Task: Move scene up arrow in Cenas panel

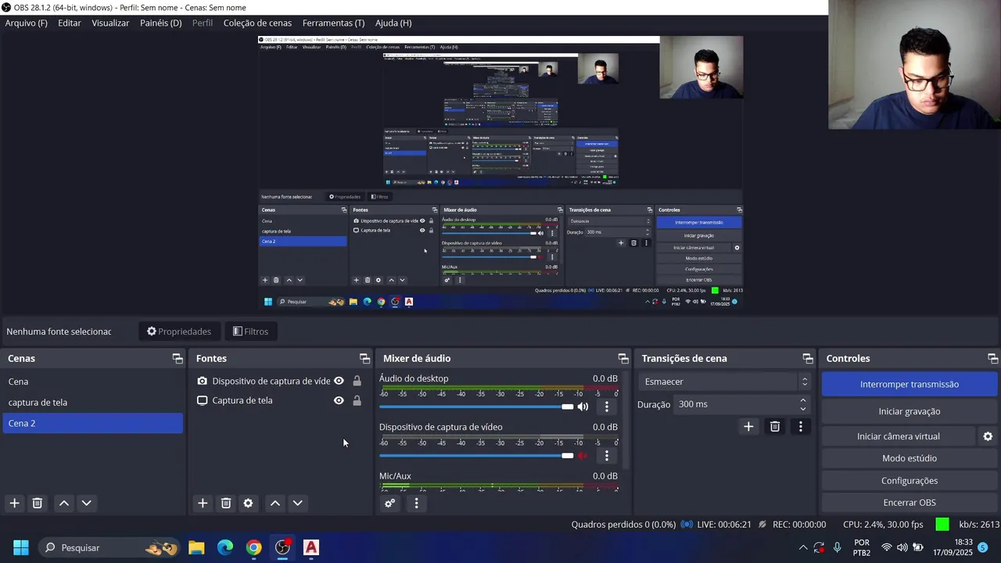Action: (64, 503)
